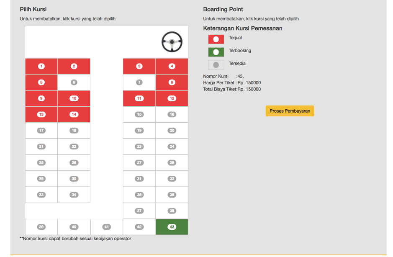Select back row middle seat 41

click(107, 227)
